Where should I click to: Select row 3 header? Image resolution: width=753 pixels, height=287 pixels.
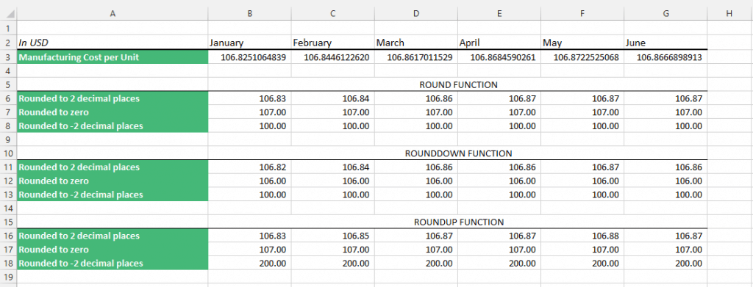pyautogui.click(x=8, y=57)
